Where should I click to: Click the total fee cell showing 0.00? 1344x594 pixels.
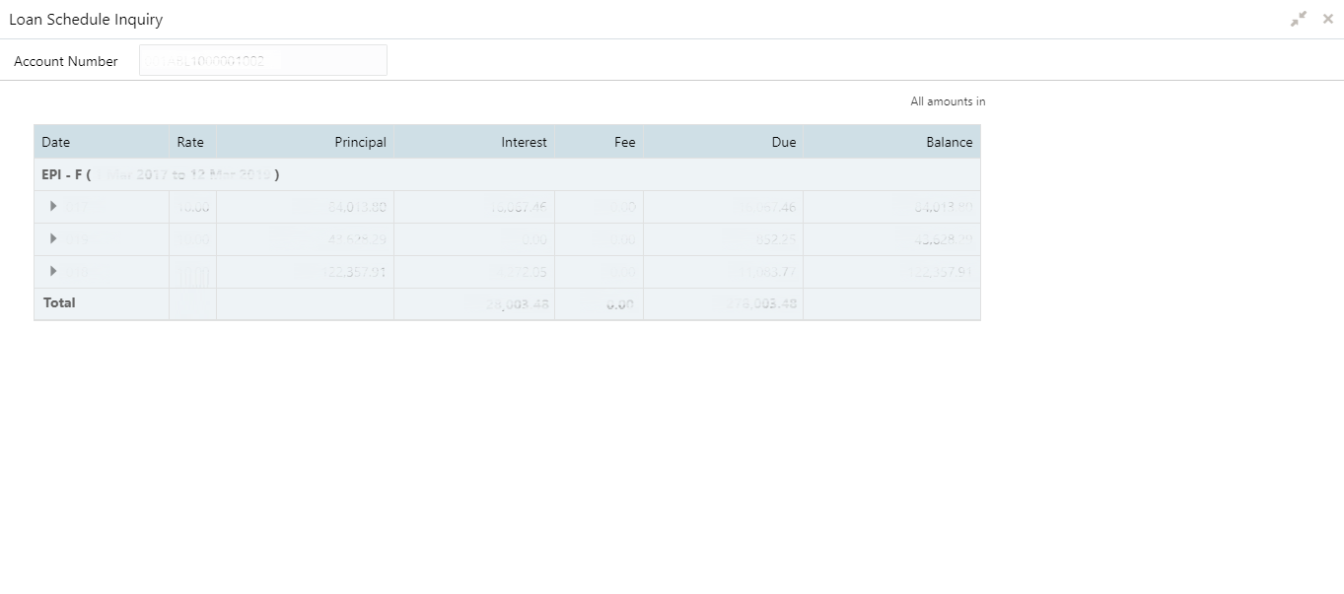click(599, 304)
